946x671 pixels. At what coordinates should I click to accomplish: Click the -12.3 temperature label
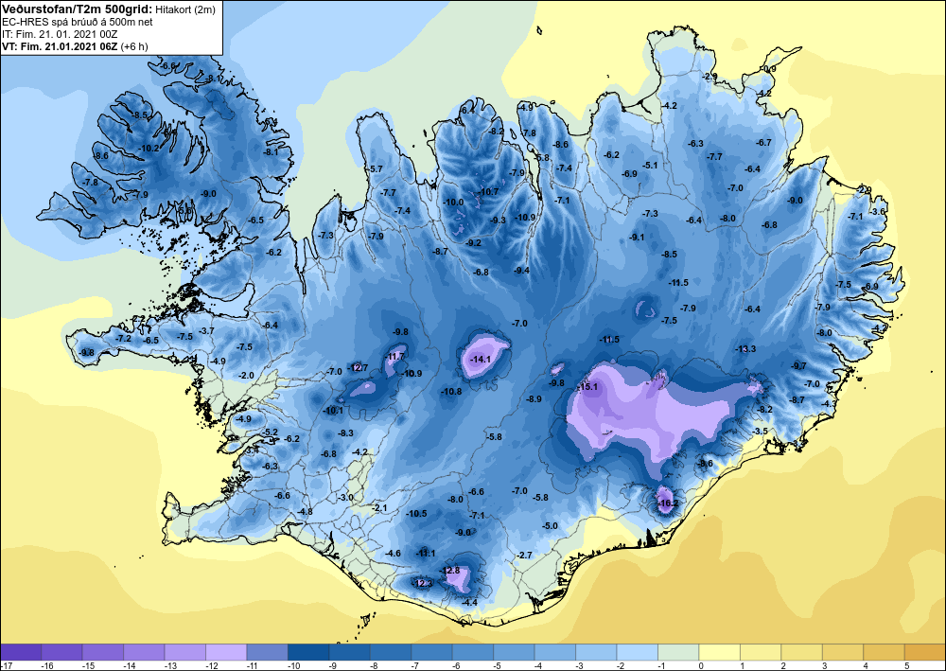coord(422,583)
